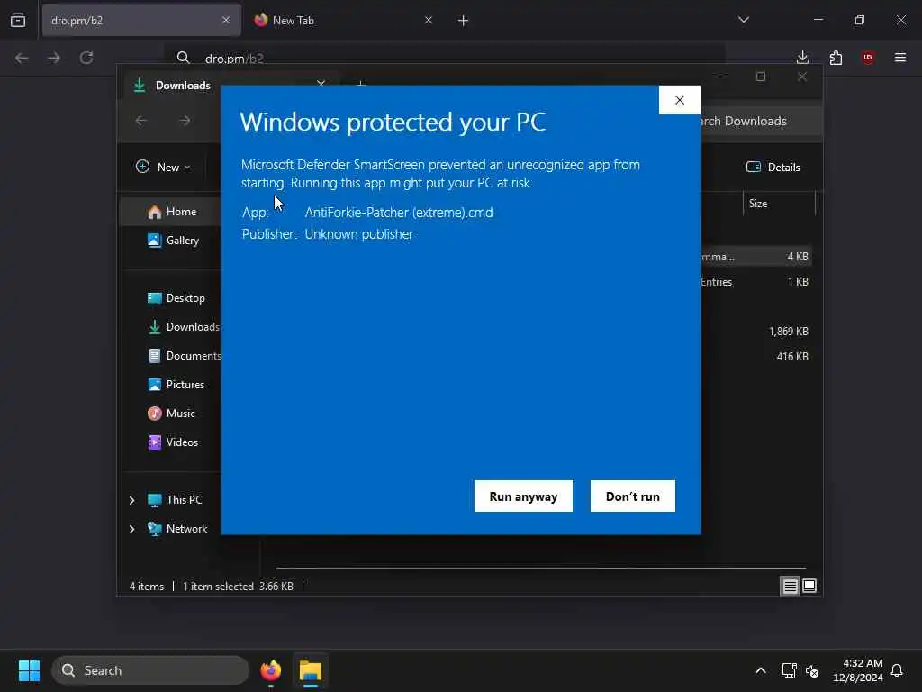Choose Don't run in SmartScreen dialog
The height and width of the screenshot is (692, 922).
(x=633, y=496)
